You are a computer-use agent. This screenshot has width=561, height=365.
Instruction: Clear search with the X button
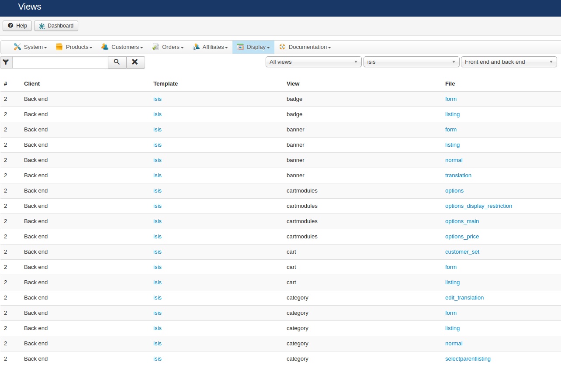pos(135,62)
